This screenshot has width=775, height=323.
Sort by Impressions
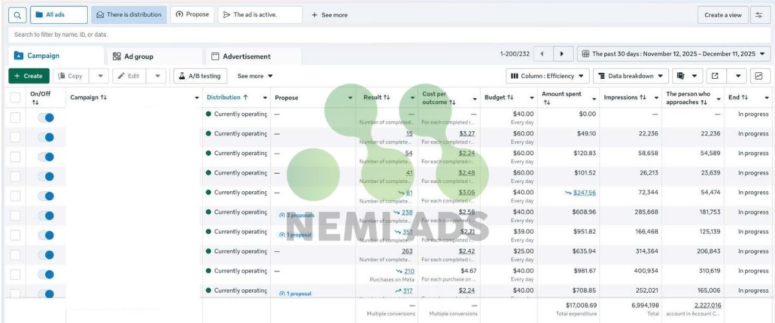click(643, 98)
